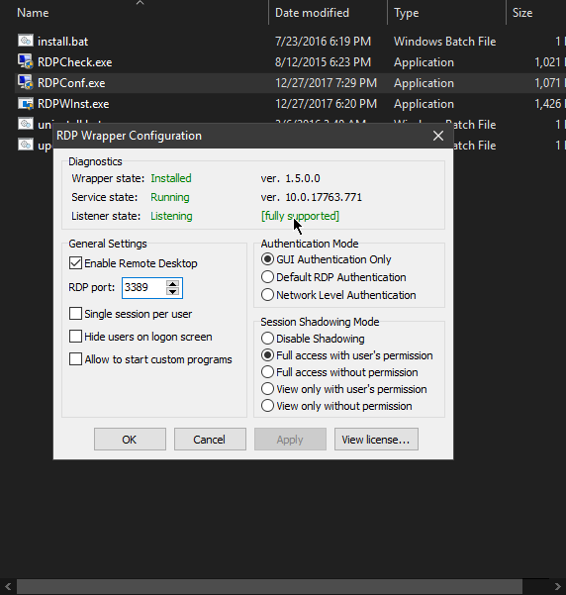Screen dimensions: 566x595
Task: Select the RDPConf.exe application icon
Action: 26,82
